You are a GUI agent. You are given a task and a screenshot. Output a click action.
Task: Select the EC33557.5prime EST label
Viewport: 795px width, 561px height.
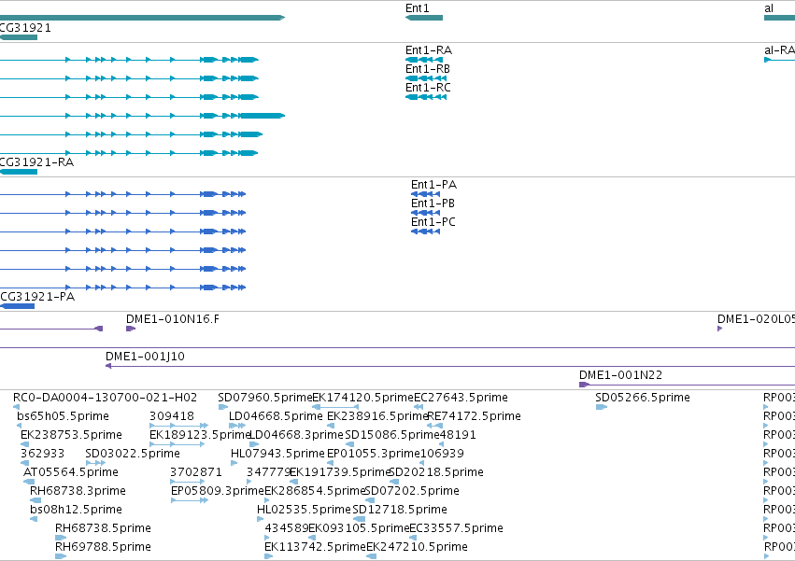click(x=456, y=528)
